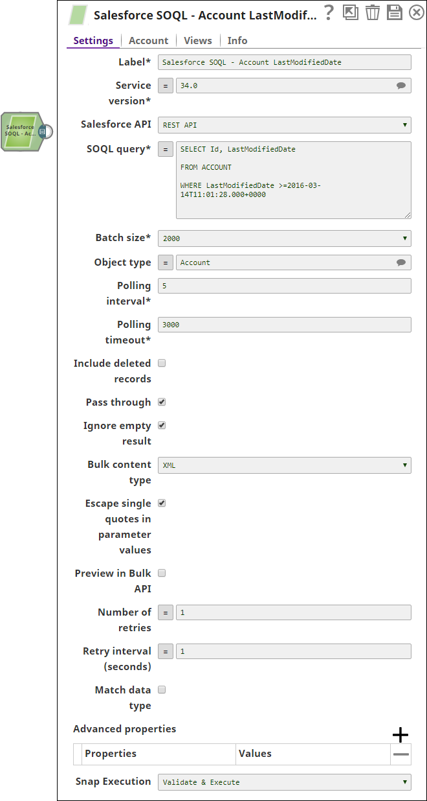The width and height of the screenshot is (427, 801).
Task: Open suggestion bubble in Object type field
Action: [401, 262]
